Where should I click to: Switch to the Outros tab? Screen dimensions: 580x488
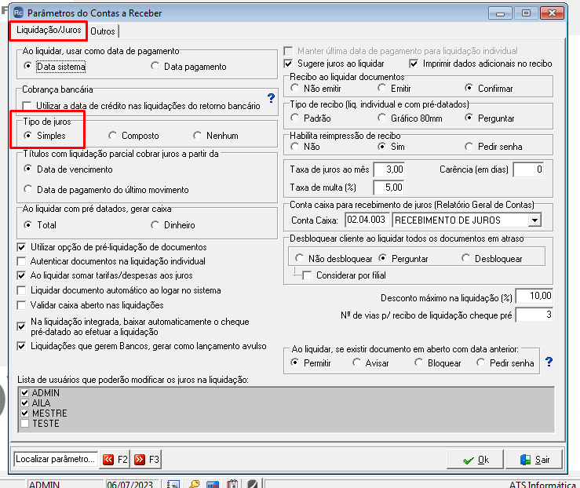tap(103, 31)
